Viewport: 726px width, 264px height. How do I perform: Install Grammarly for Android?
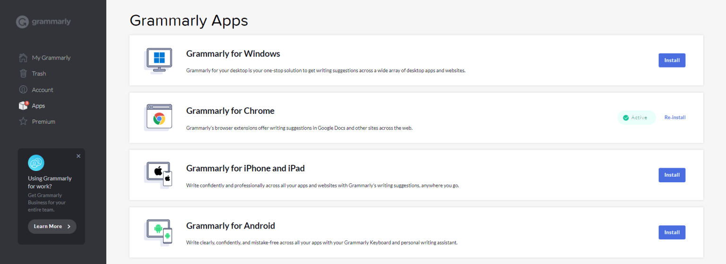(672, 232)
